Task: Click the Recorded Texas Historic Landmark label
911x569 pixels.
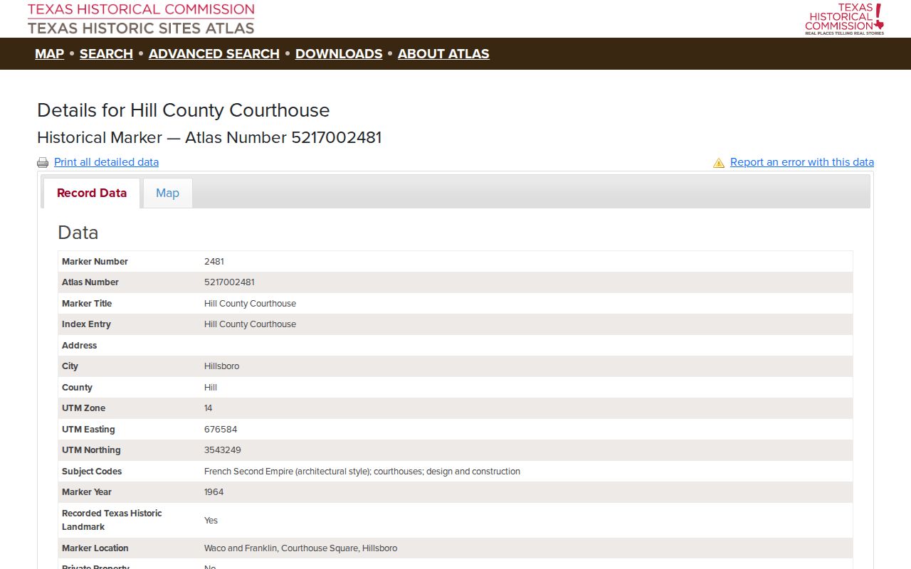Action: [x=112, y=520]
